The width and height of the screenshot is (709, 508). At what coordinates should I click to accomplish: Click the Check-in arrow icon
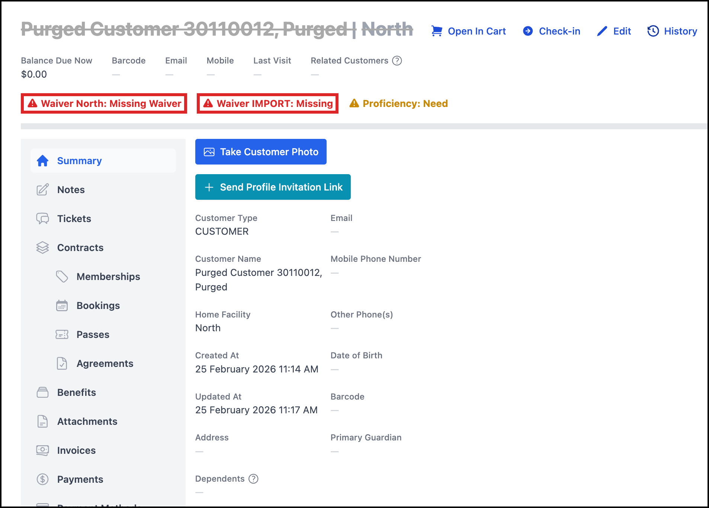(527, 31)
